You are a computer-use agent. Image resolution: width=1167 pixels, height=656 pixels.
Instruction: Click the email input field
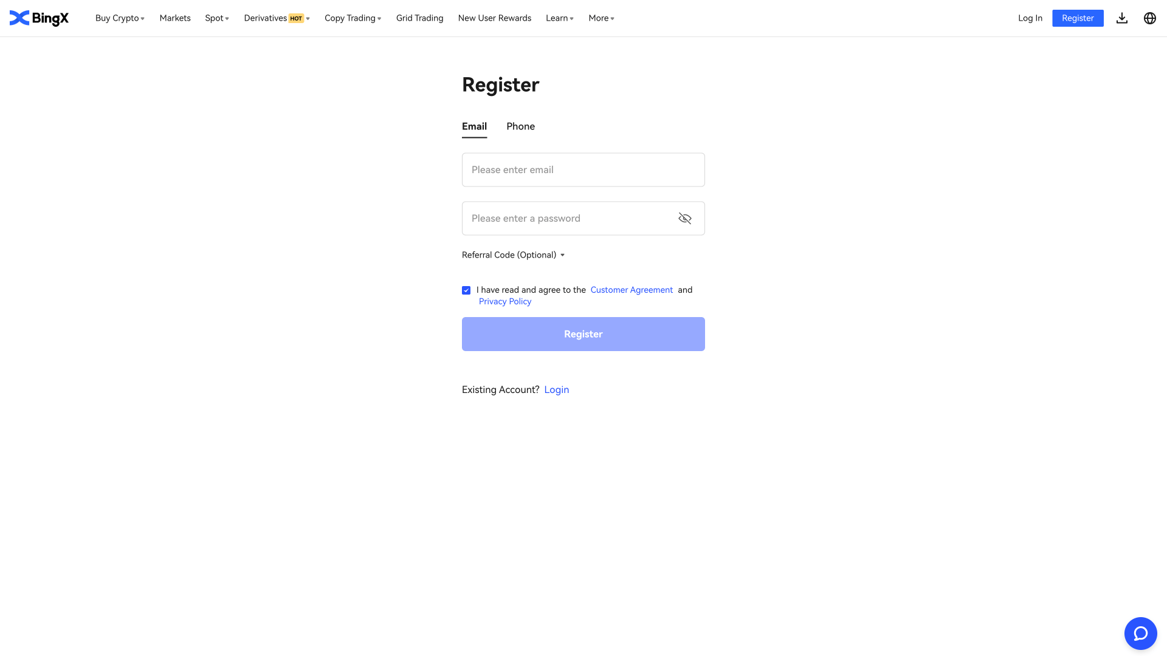pyautogui.click(x=583, y=170)
